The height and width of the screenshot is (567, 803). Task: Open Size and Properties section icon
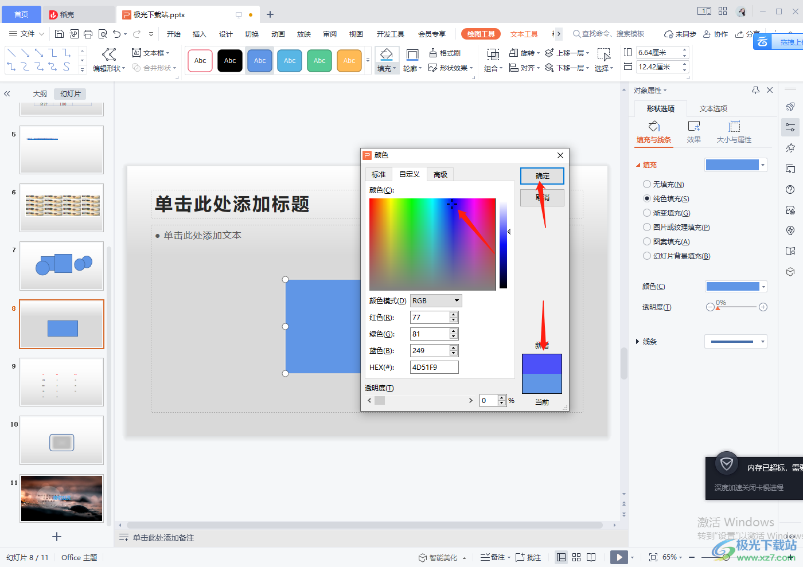tap(734, 127)
